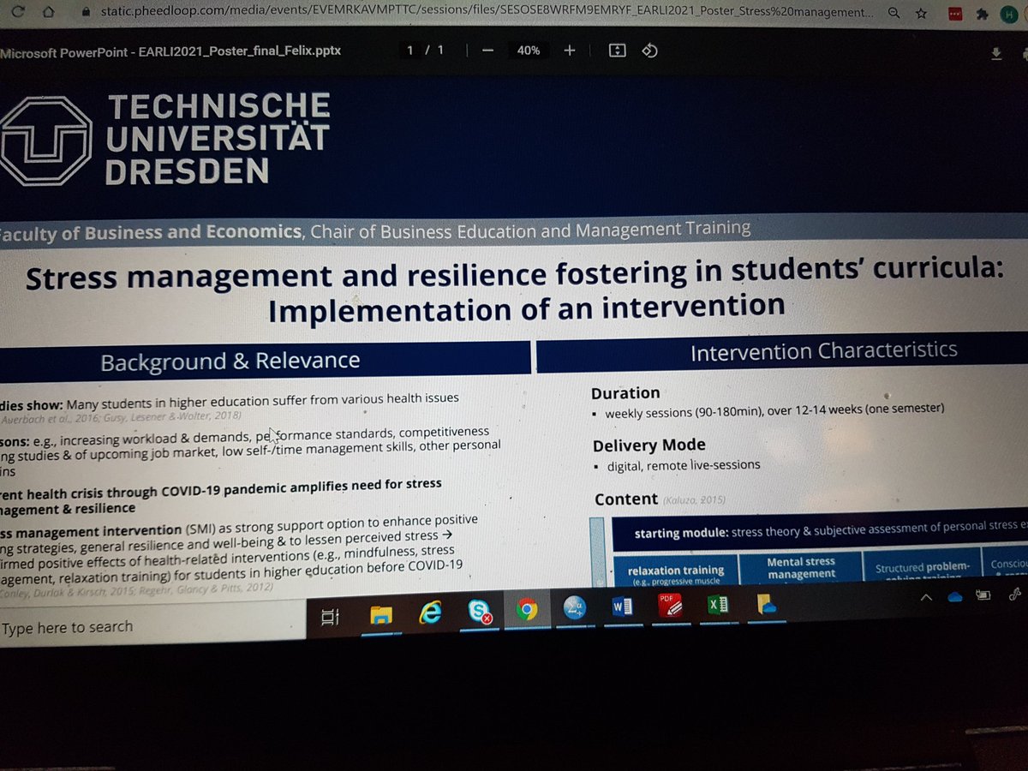This screenshot has width=1028, height=771.
Task: Click the poster title 'Stress management and resilience'
Action: coord(514,290)
